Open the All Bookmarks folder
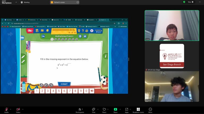The width and height of the screenshot is (204, 114). pos(123,27)
